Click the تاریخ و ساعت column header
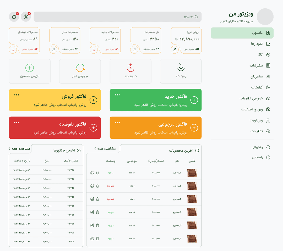Image resolution: width=283 pixels, height=251 pixels. (22, 161)
